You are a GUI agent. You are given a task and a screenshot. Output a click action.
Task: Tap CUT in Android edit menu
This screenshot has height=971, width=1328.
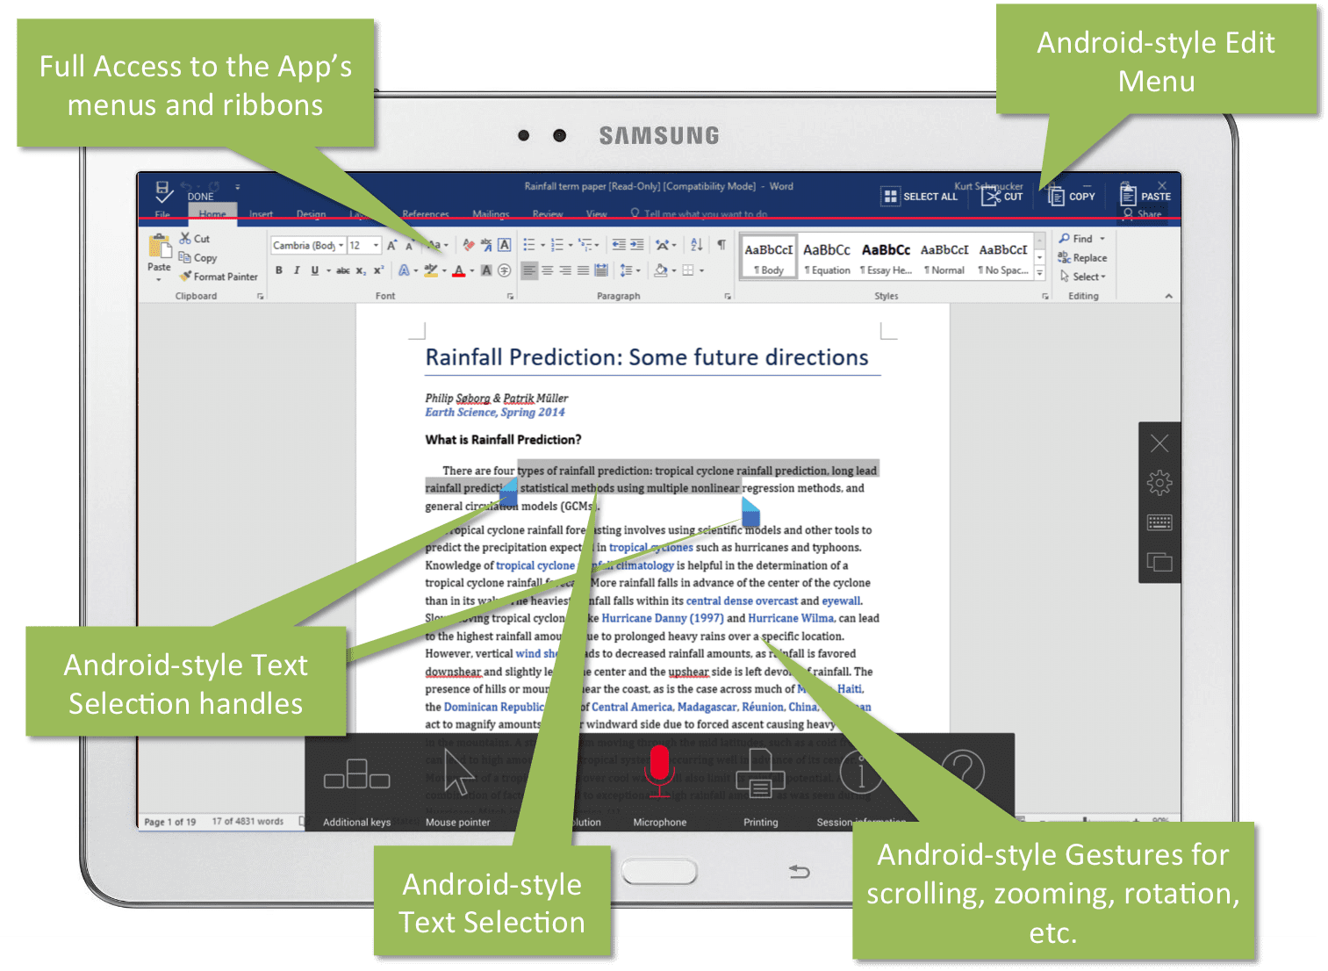[1002, 197]
